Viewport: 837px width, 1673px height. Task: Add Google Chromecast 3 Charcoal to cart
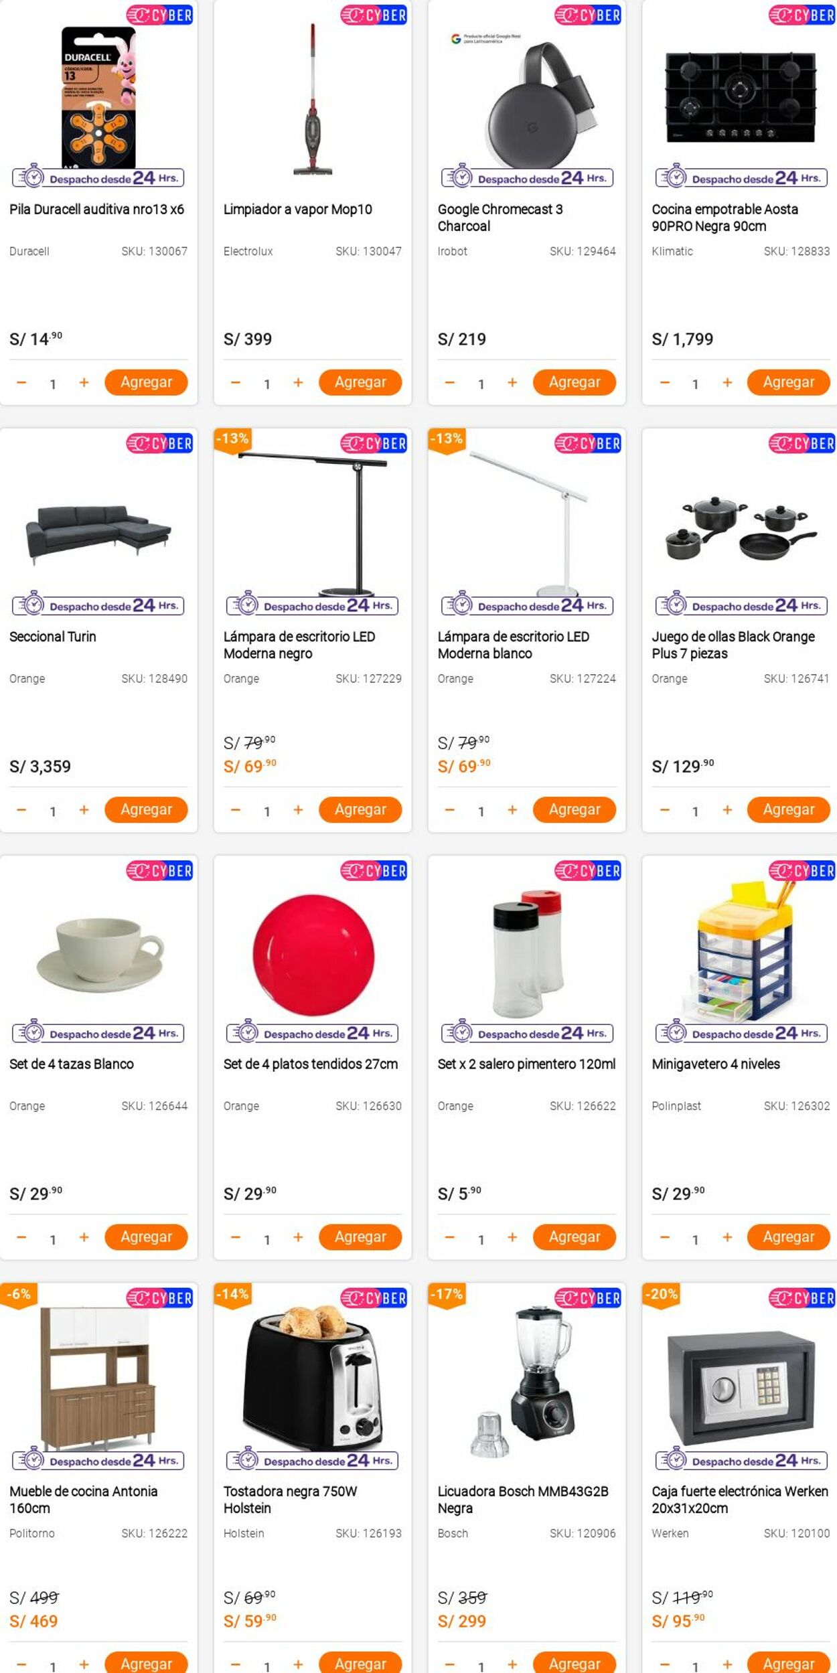575,382
